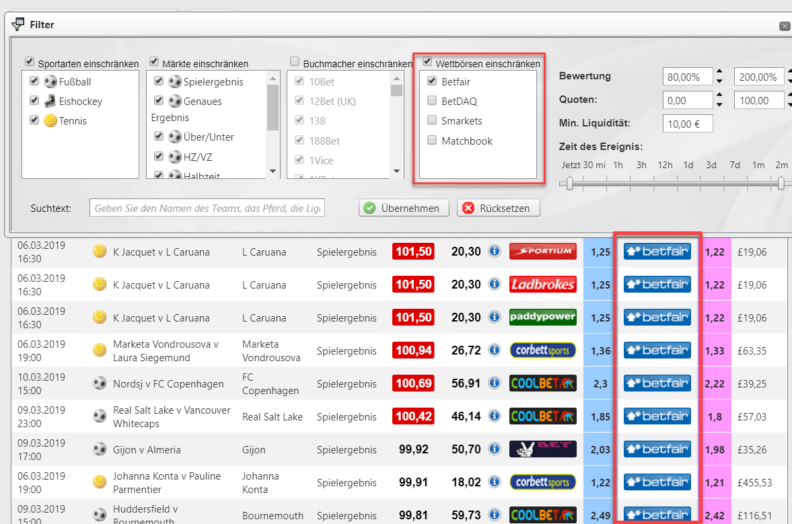Viewport: 792px width, 524px height.
Task: Check the Smarkets exchange checkbox
Action: 432,120
